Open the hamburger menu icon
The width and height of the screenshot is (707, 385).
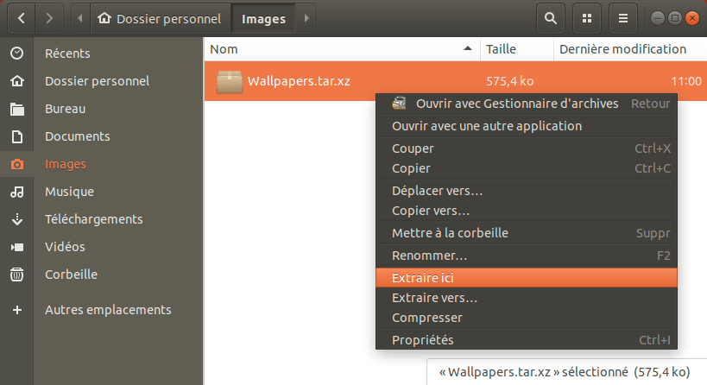coord(622,18)
